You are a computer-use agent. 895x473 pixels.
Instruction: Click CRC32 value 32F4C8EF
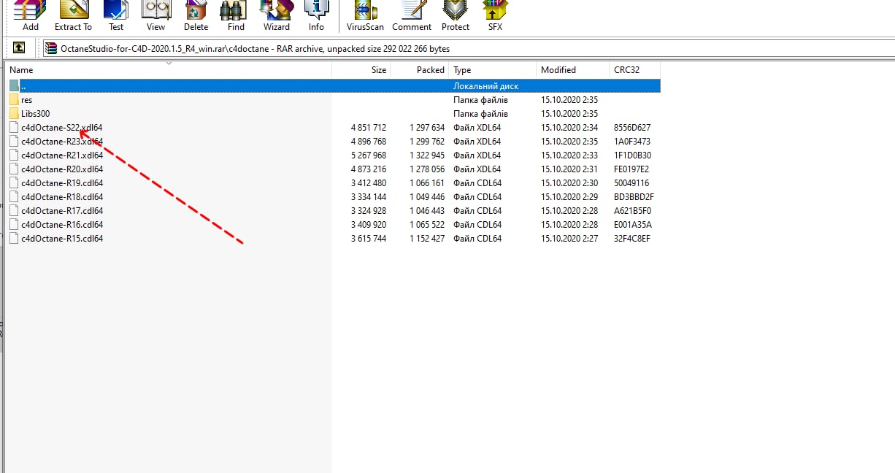632,239
